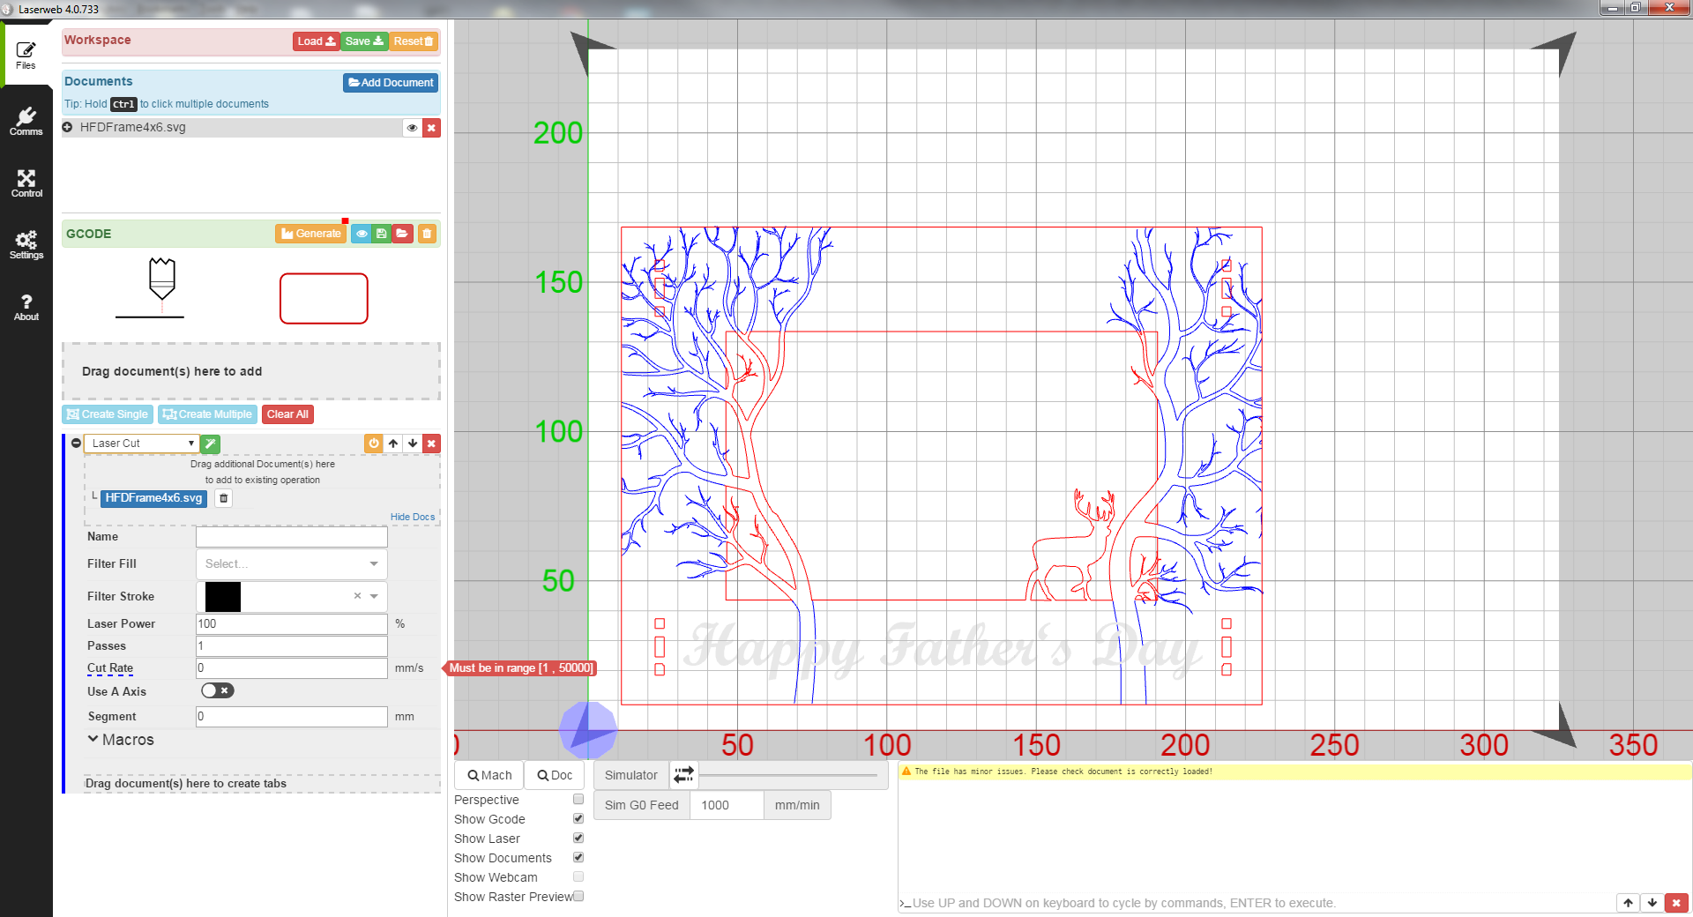The height and width of the screenshot is (917, 1693).
Task: Toggle the Show Laser checkbox
Action: point(578,839)
